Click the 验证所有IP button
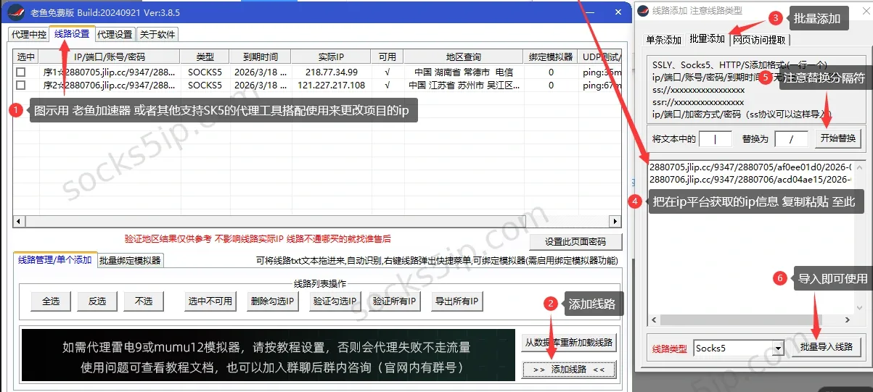 [x=395, y=301]
